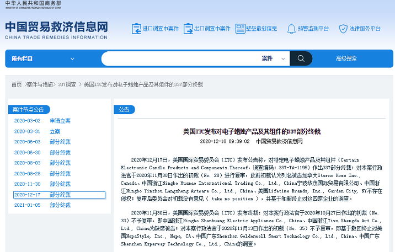Select the 案件节点公告 tab
The height and width of the screenshot is (252, 395).
29,110
